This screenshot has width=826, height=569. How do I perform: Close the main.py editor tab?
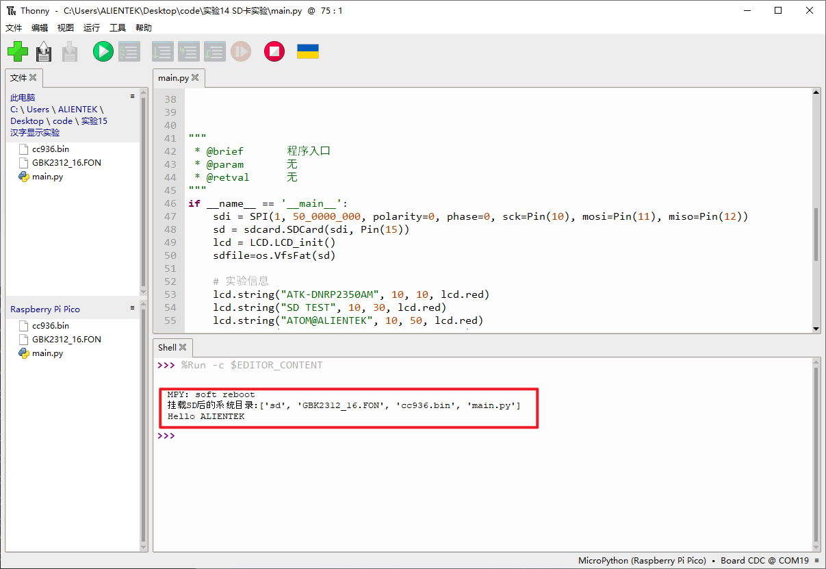(x=195, y=78)
